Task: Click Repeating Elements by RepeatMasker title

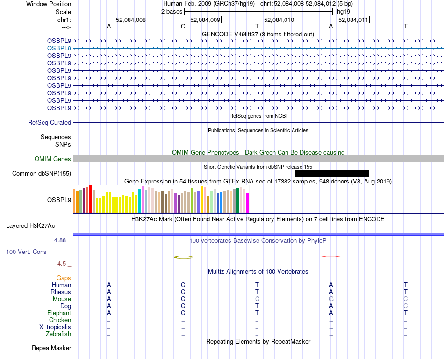Action: tap(258, 341)
